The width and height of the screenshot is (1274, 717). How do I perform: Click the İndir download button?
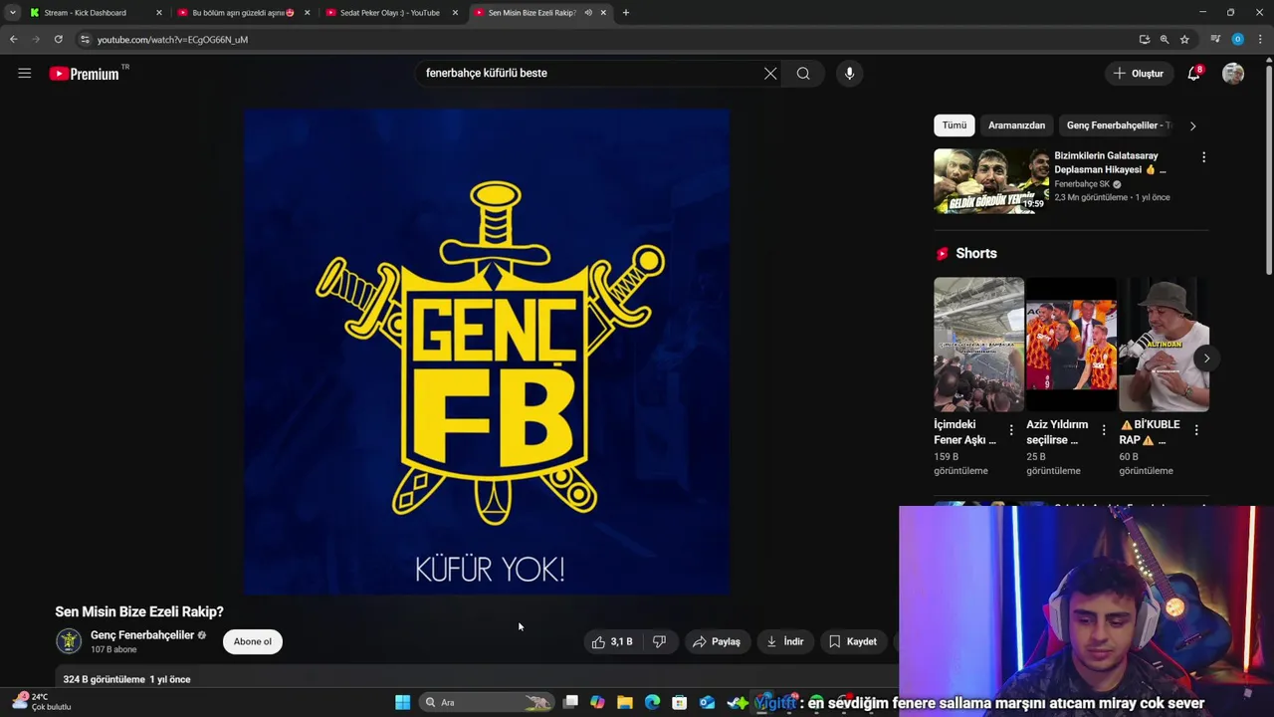785,641
